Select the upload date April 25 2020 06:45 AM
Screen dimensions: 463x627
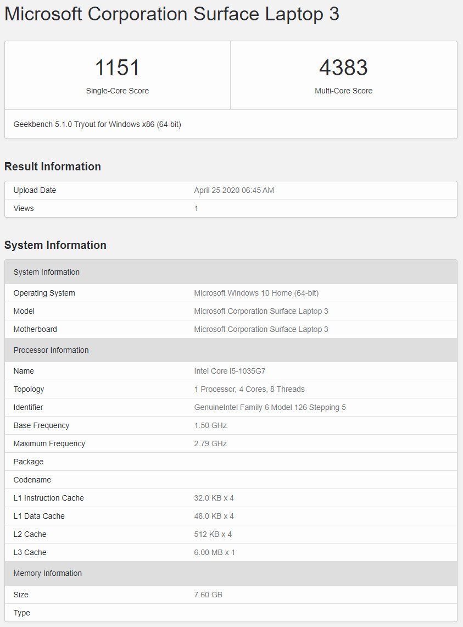point(234,190)
